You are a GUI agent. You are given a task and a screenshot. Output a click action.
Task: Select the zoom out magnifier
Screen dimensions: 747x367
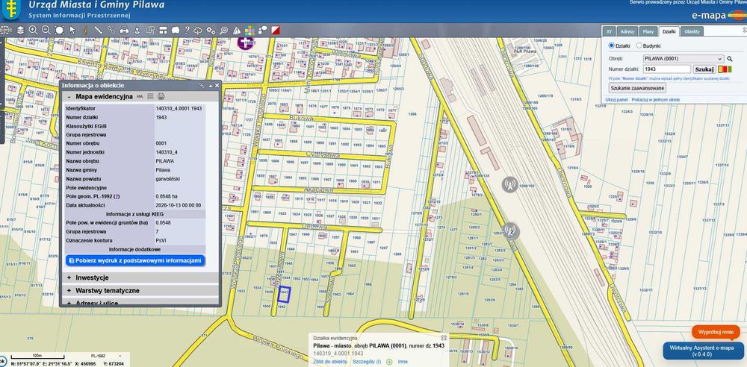46,30
